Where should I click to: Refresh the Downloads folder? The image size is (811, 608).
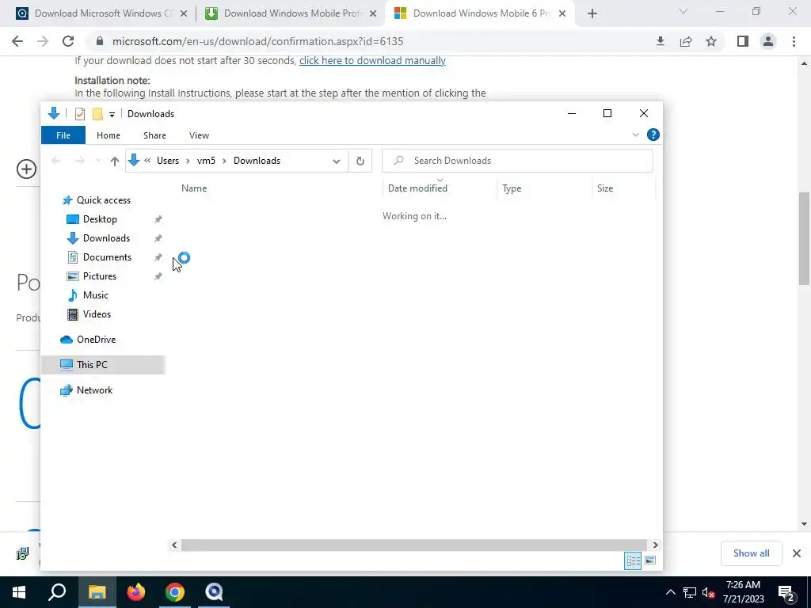tap(360, 161)
